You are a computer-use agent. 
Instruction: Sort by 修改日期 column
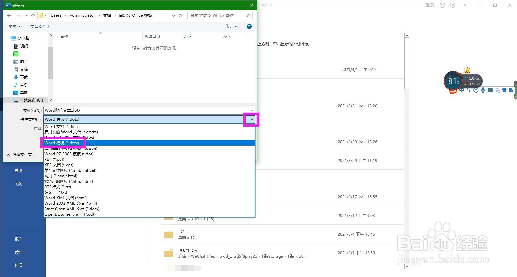(152, 36)
